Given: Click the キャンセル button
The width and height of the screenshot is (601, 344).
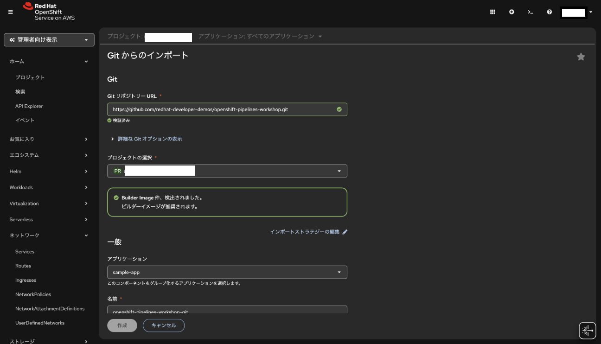Looking at the screenshot, I should click(x=163, y=325).
